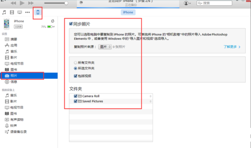The image size is (251, 148).
Task: Click the 0 张照片 count text
Action: pyautogui.click(x=119, y=47)
